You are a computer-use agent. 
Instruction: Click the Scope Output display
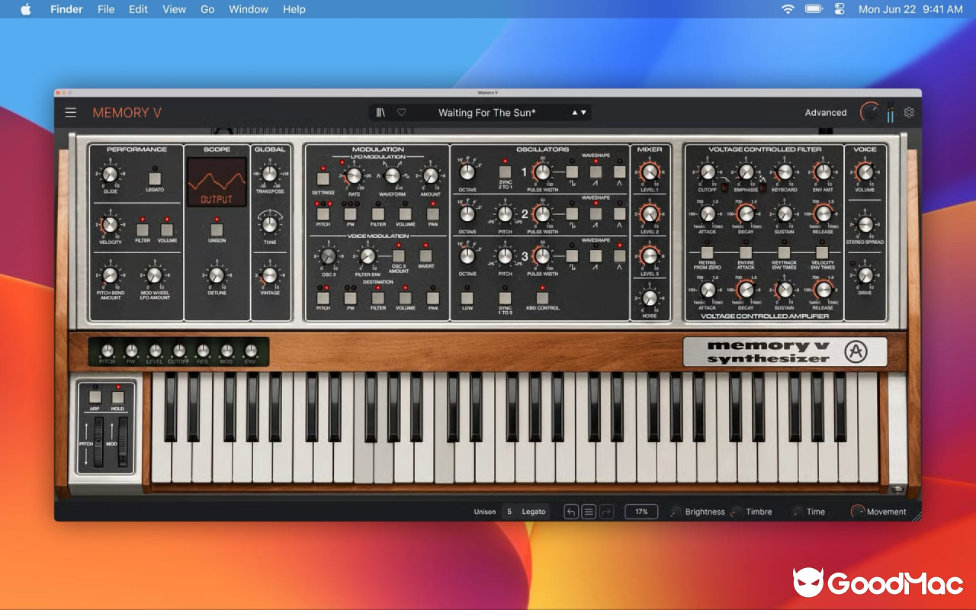tap(217, 182)
